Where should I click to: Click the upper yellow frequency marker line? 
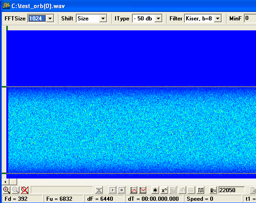[131, 87]
